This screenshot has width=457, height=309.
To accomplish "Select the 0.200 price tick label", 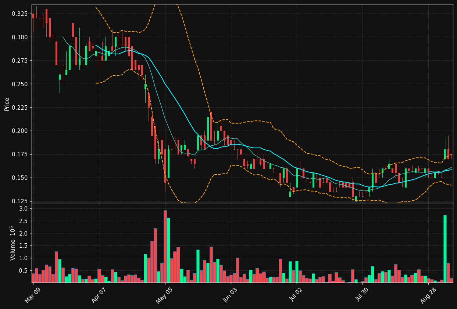I will pyautogui.click(x=20, y=131).
